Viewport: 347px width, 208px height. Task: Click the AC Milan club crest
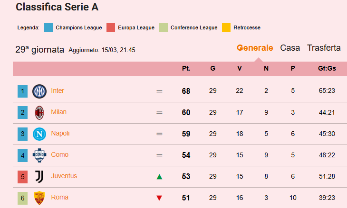click(x=39, y=113)
